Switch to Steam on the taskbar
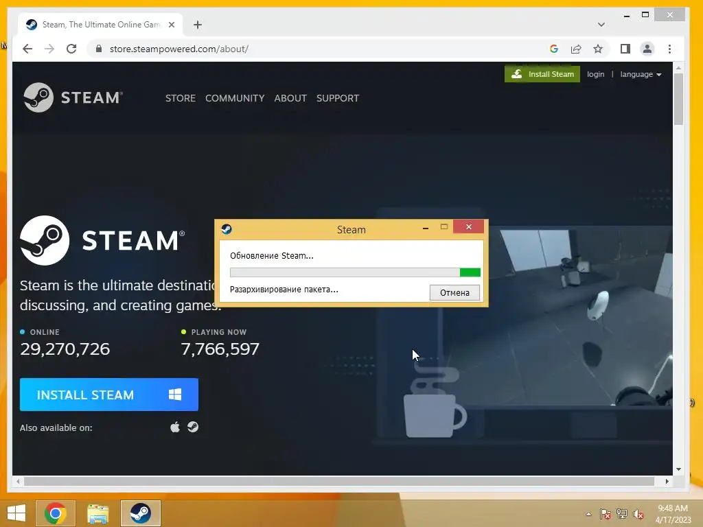The height and width of the screenshot is (527, 703). pyautogui.click(x=140, y=513)
